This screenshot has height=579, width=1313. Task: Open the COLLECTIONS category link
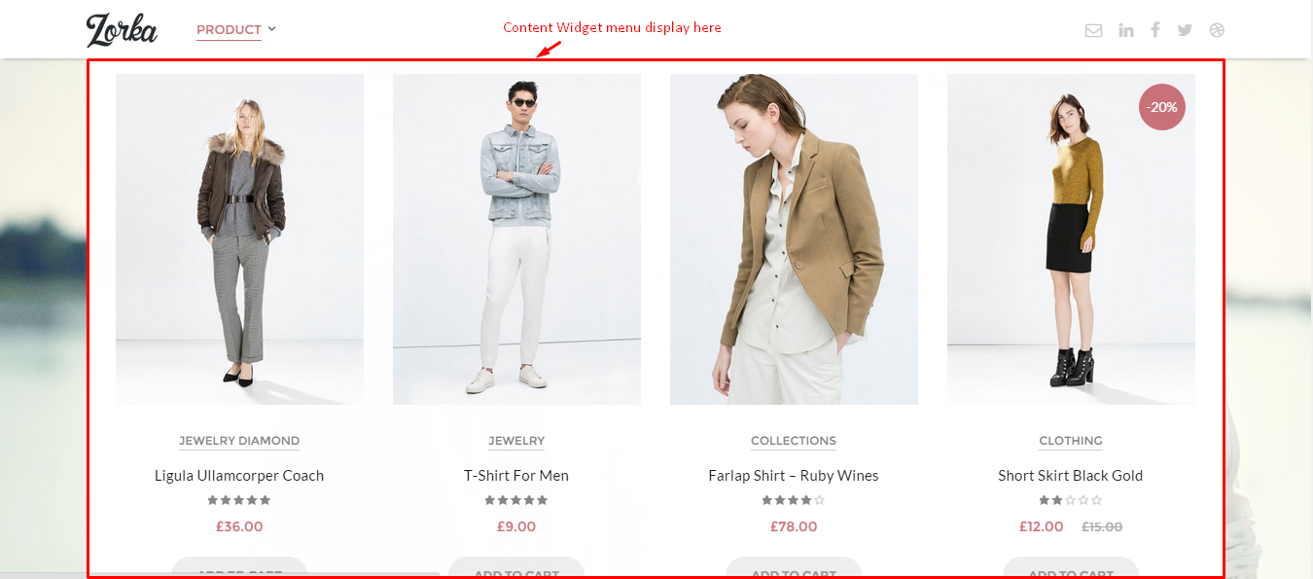[794, 441]
